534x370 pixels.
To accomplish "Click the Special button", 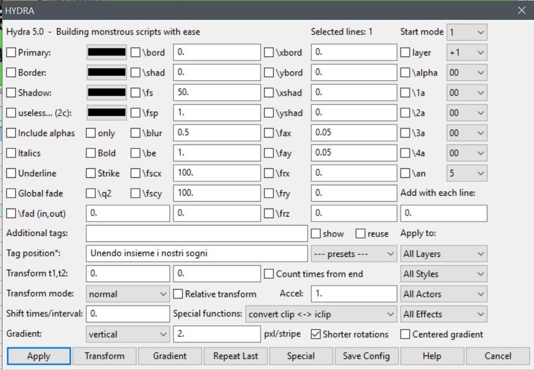I will pyautogui.click(x=301, y=356).
